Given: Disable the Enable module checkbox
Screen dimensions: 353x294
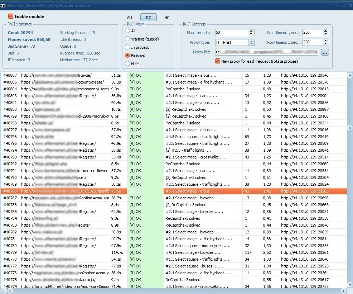Looking at the screenshot, I should click(11, 16).
